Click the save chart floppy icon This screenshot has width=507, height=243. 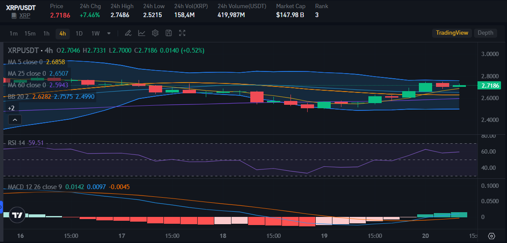pyautogui.click(x=169, y=33)
